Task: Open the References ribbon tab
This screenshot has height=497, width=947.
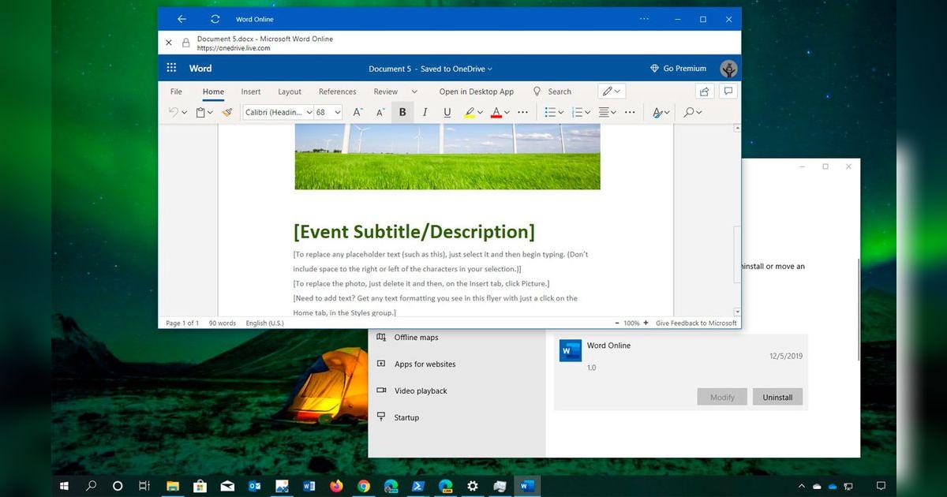Action: 337,92
